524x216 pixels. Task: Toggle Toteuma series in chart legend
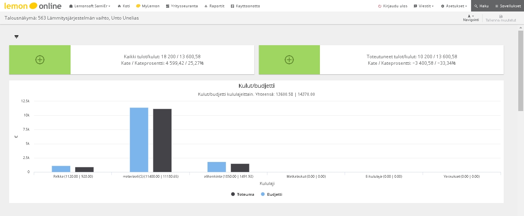pyautogui.click(x=242, y=194)
